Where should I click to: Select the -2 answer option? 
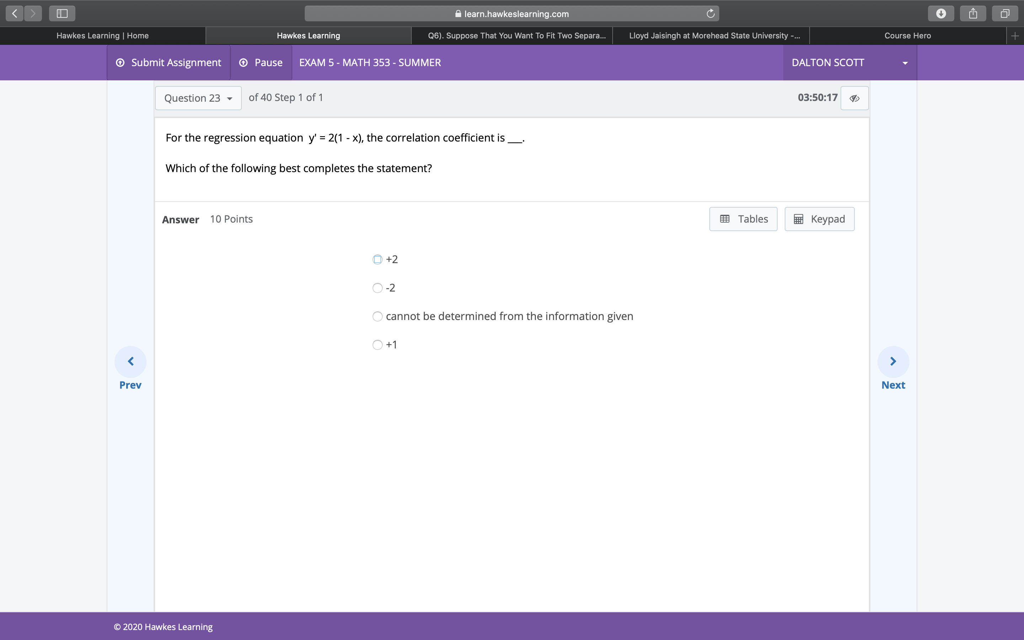click(377, 288)
